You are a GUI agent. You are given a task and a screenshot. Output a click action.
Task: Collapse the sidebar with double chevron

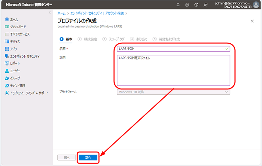pos(50,12)
